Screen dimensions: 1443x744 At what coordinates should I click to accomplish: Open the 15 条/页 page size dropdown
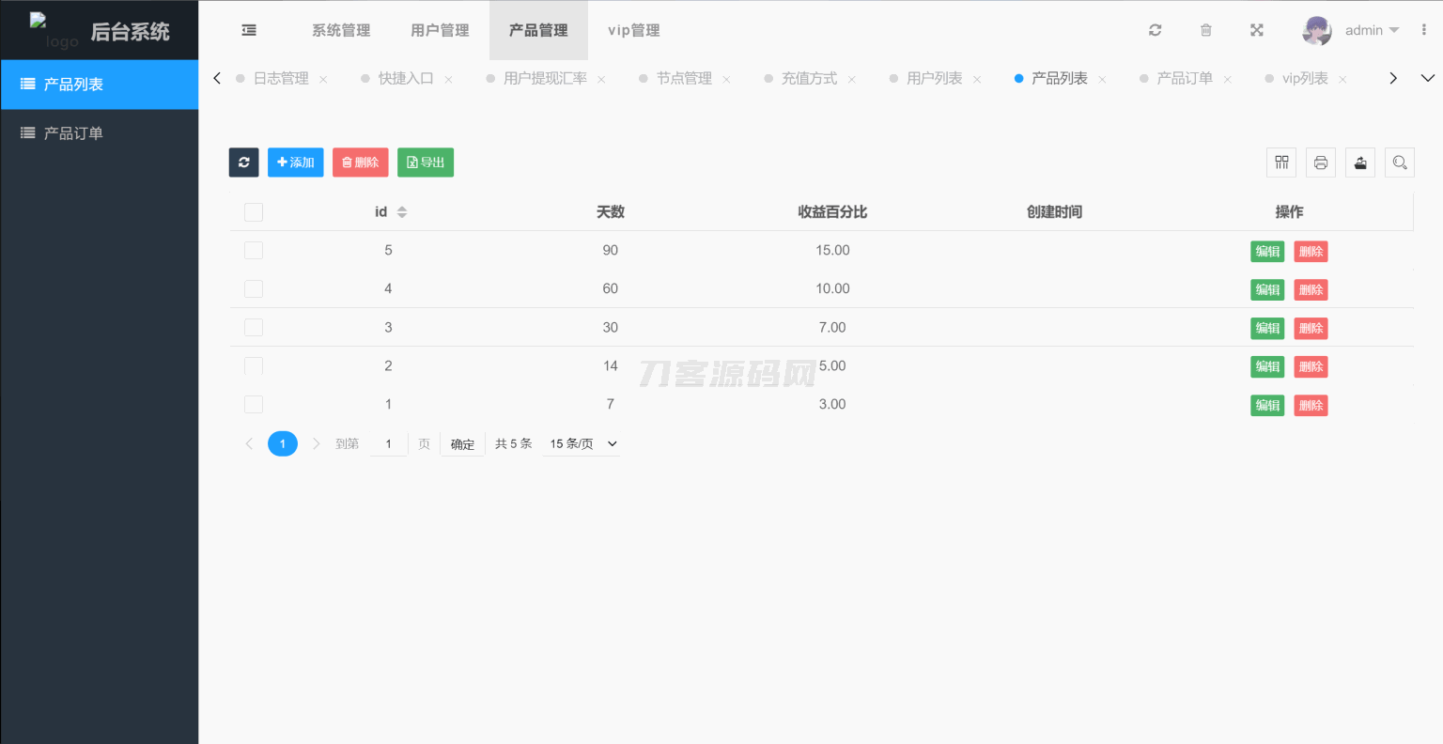pos(583,444)
